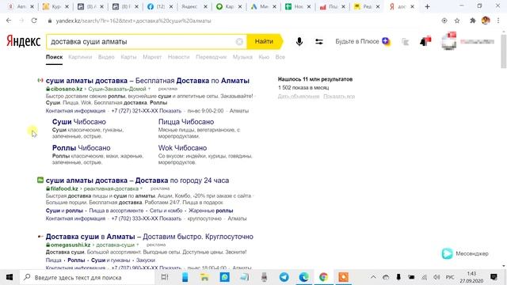Open Yandex mail notifications icon
Image resolution: width=507 pixels, height=285 pixels.
(425, 41)
